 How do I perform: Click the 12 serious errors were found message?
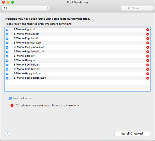tap(48, 106)
